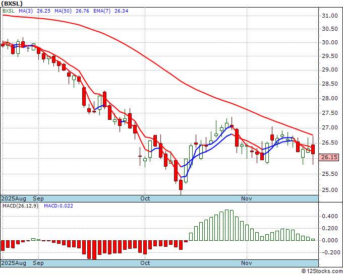The height and width of the screenshot is (275, 343).
Task: Click 2025Aug on MACD date axis
Action: pos(14,263)
